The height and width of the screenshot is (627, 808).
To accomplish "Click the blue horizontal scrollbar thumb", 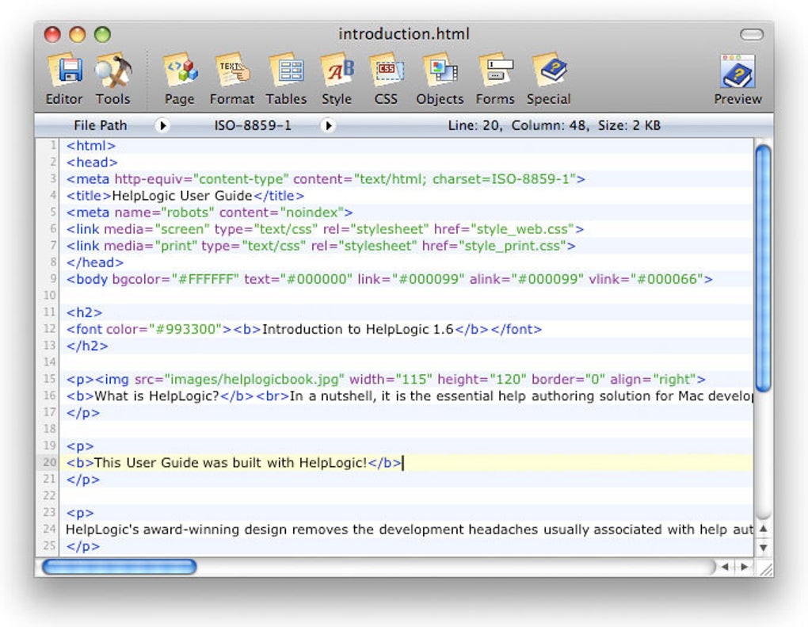I will click(x=119, y=568).
